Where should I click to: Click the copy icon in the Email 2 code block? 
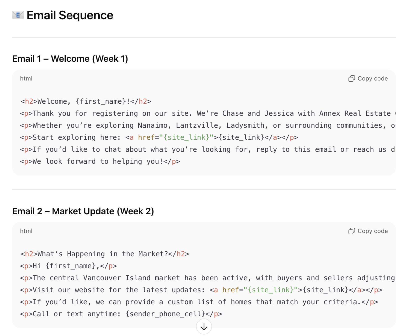click(351, 231)
